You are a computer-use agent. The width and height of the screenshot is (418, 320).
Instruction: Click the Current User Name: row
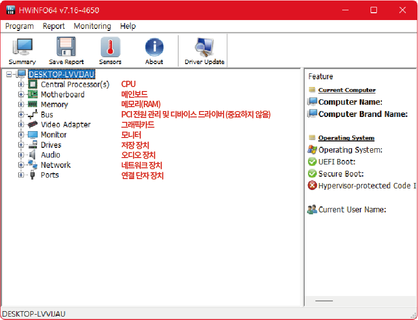pos(352,209)
